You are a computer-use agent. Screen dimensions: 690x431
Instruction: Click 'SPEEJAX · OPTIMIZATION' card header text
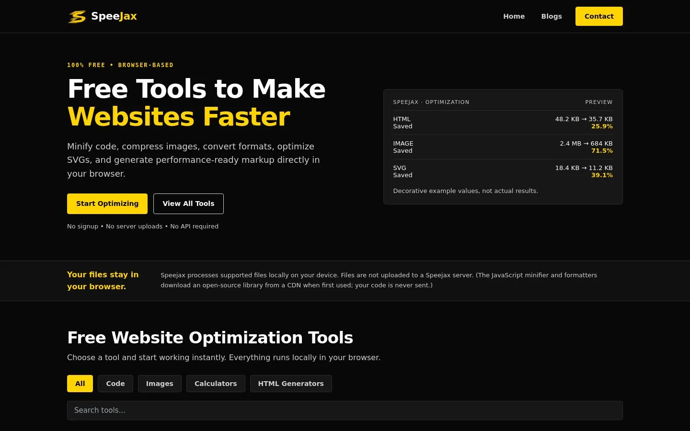431,102
